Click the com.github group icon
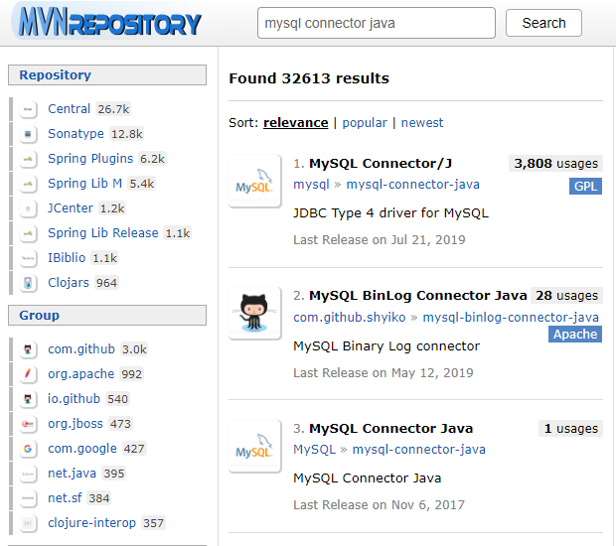Screen dimensions: 616x546 (28, 349)
